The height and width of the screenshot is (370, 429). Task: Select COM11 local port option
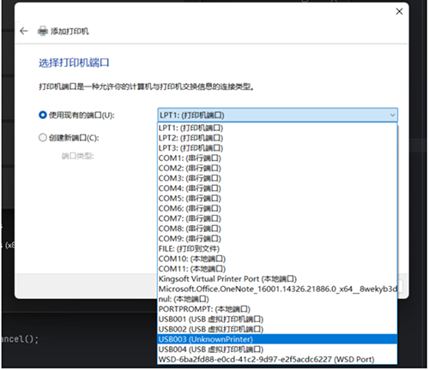[277, 269]
